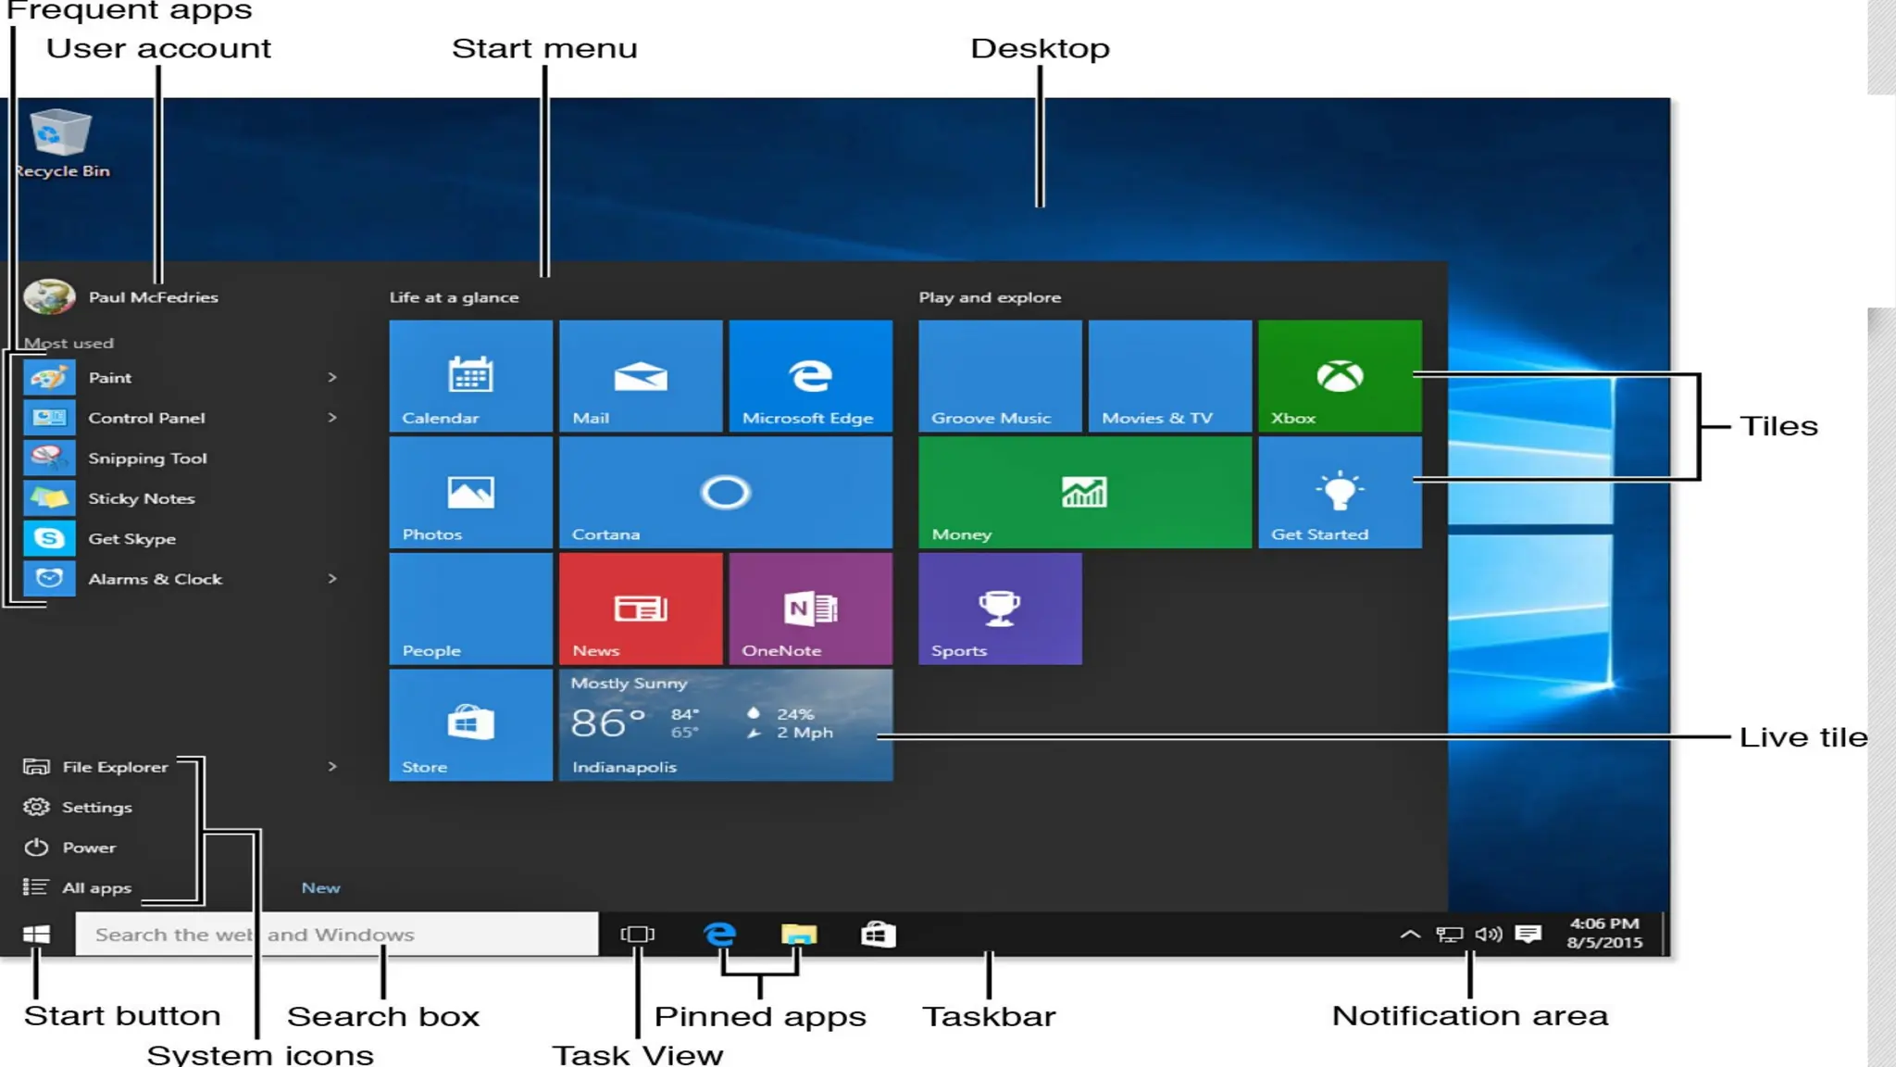Open the Groove Music tile
Viewport: 1896px width, 1067px height.
(x=1000, y=376)
